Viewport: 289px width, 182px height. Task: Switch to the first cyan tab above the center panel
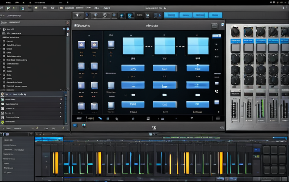171,15
